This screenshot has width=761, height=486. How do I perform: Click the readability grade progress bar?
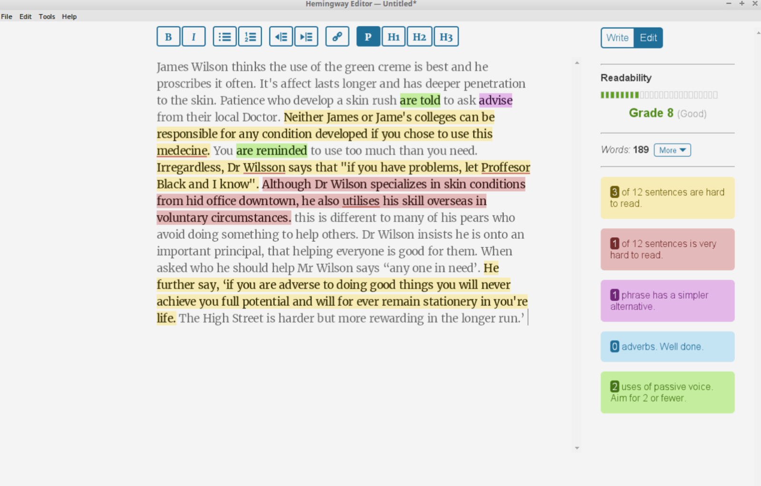pyautogui.click(x=659, y=95)
